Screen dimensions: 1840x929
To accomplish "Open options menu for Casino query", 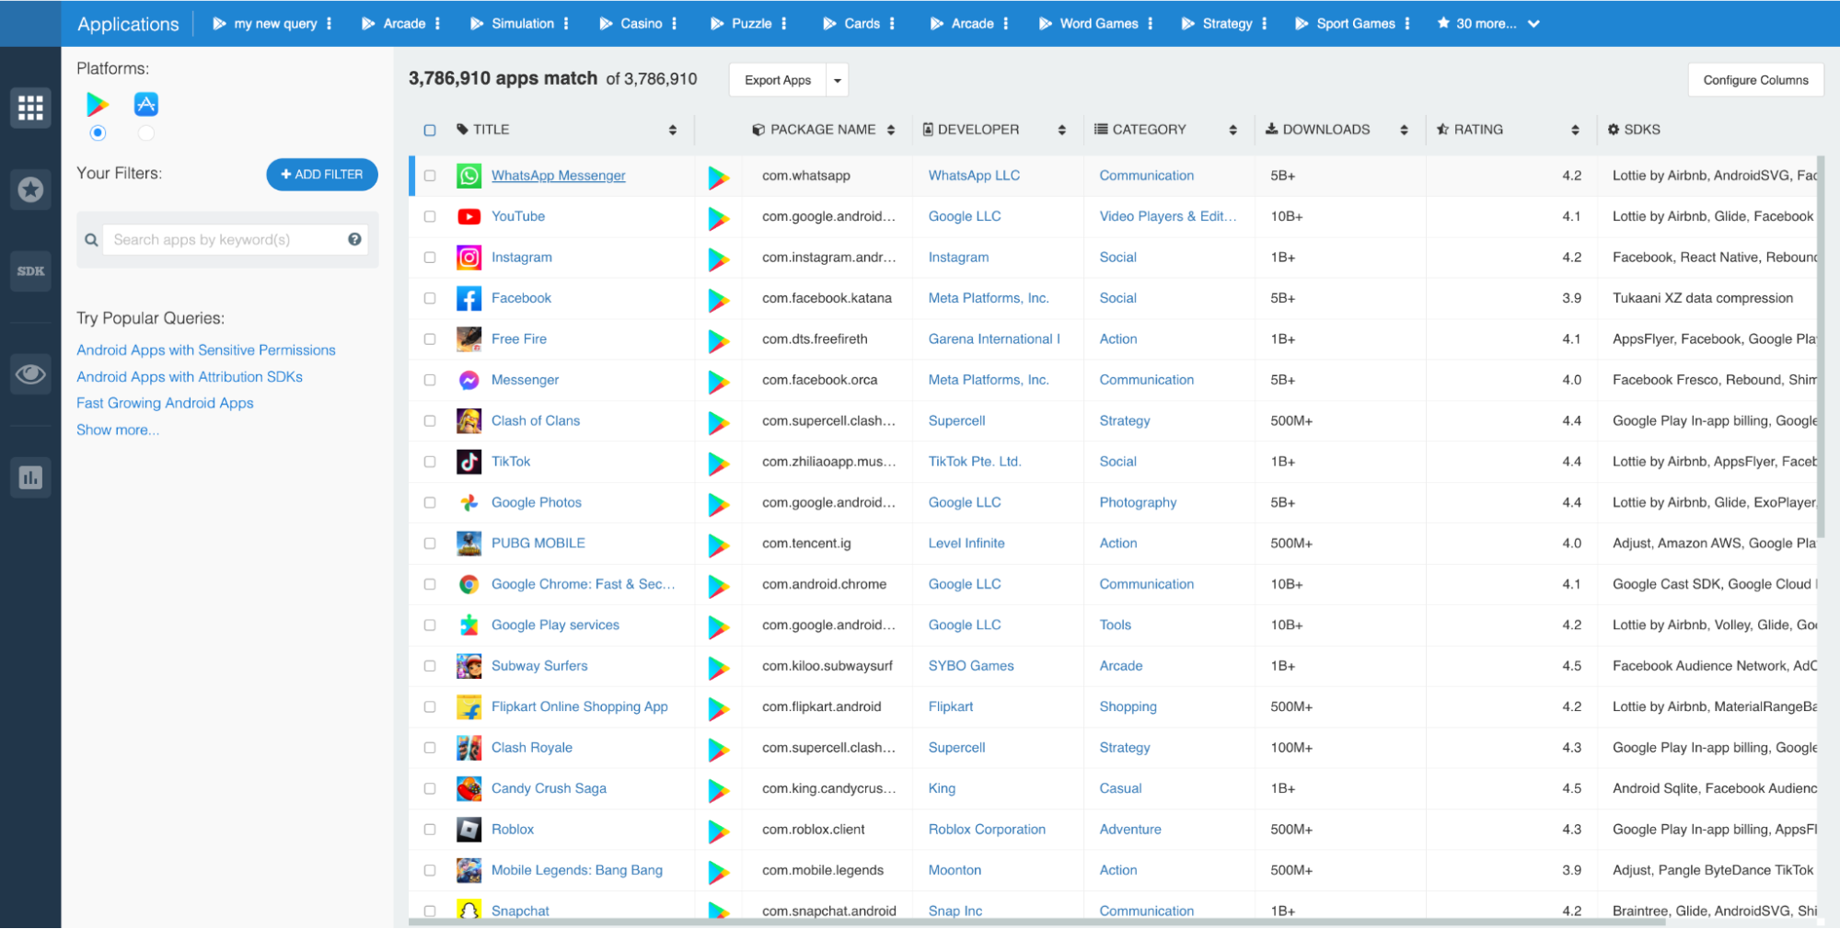I will [x=675, y=24].
